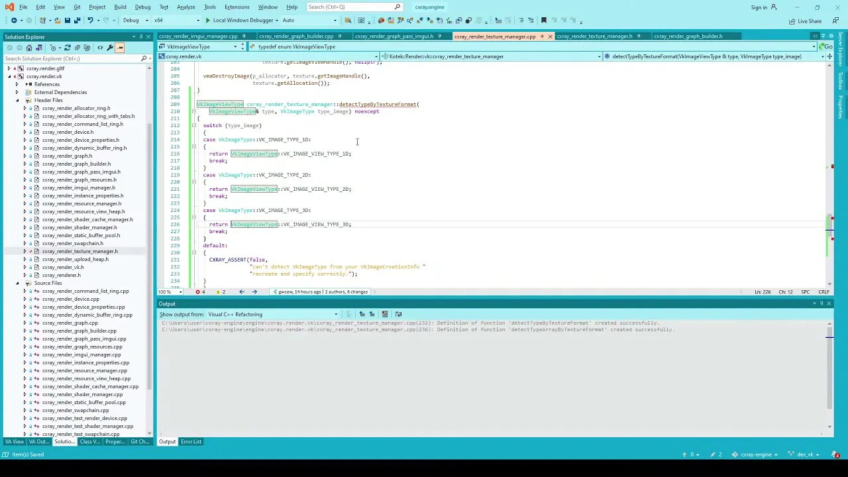Toggle bookmark icon in toolbar
This screenshot has width=848, height=477.
544,21
